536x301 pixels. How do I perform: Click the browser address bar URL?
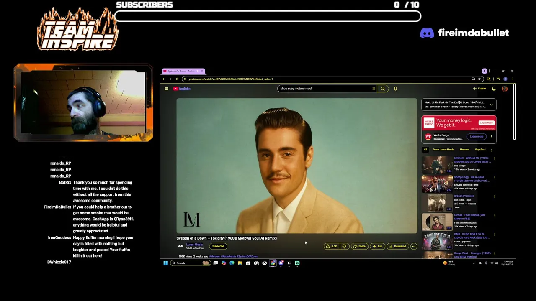(231, 79)
